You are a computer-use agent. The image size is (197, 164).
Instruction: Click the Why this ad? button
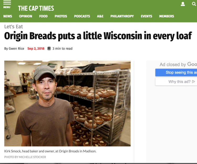(x=176, y=82)
